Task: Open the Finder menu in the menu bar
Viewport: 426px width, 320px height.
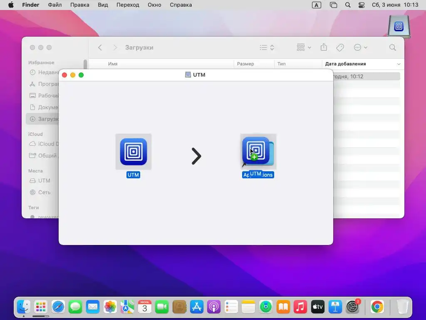Action: tap(31, 5)
